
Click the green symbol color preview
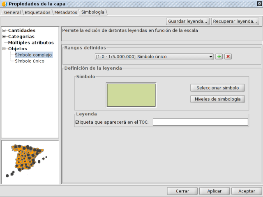(x=131, y=95)
